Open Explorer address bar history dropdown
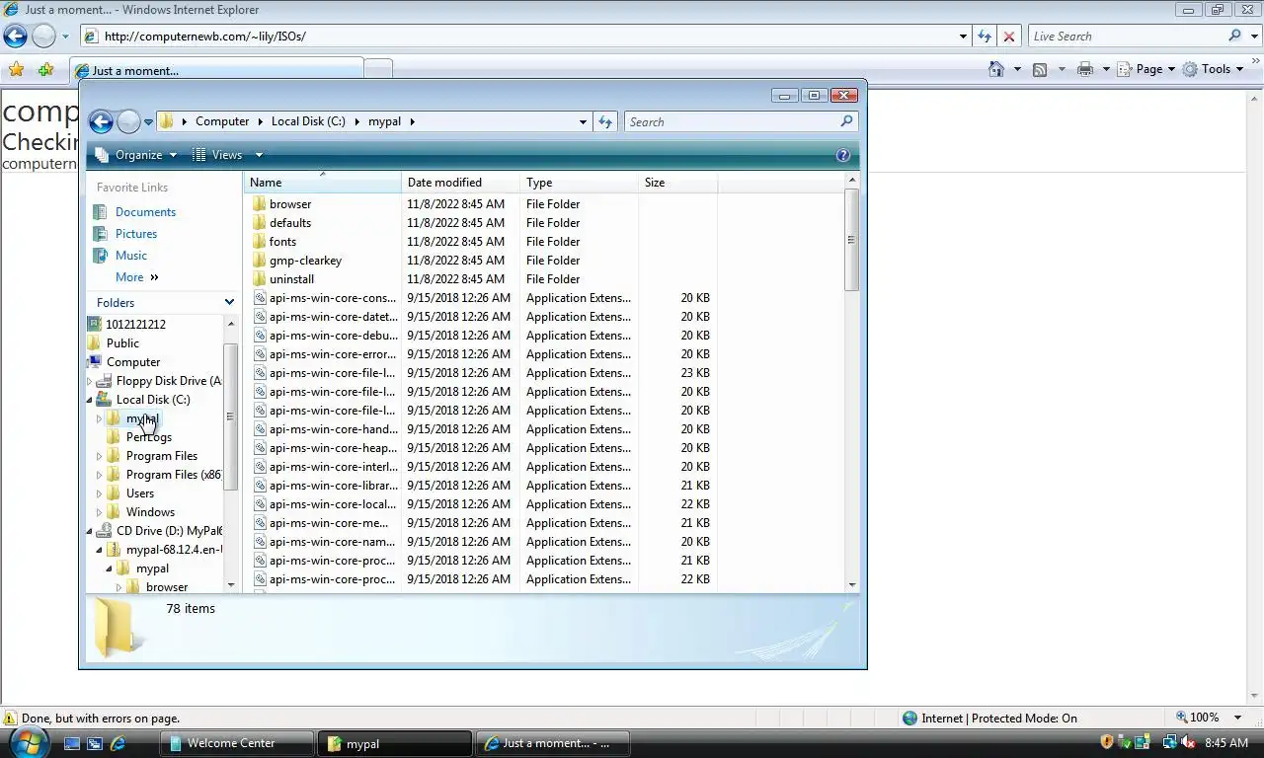The width and height of the screenshot is (1264, 758). (583, 121)
